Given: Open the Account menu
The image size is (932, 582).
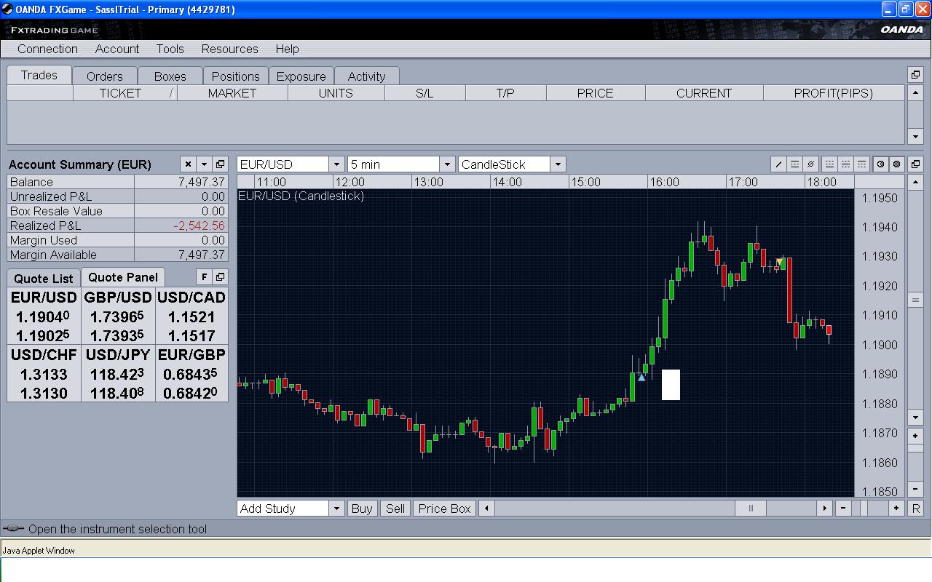Looking at the screenshot, I should click(117, 49).
